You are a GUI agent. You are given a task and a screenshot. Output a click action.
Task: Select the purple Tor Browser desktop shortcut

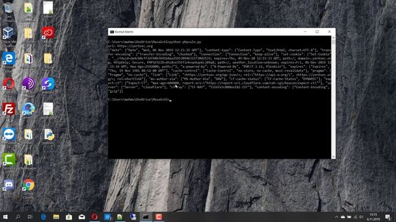(28, 84)
